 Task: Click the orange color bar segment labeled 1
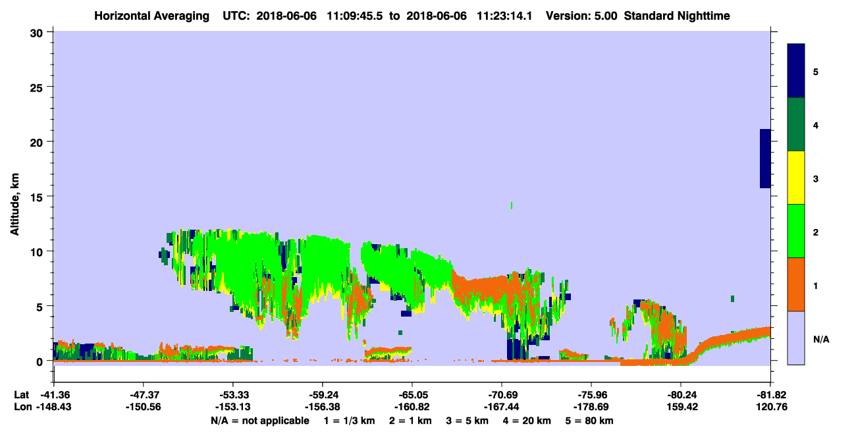point(796,284)
